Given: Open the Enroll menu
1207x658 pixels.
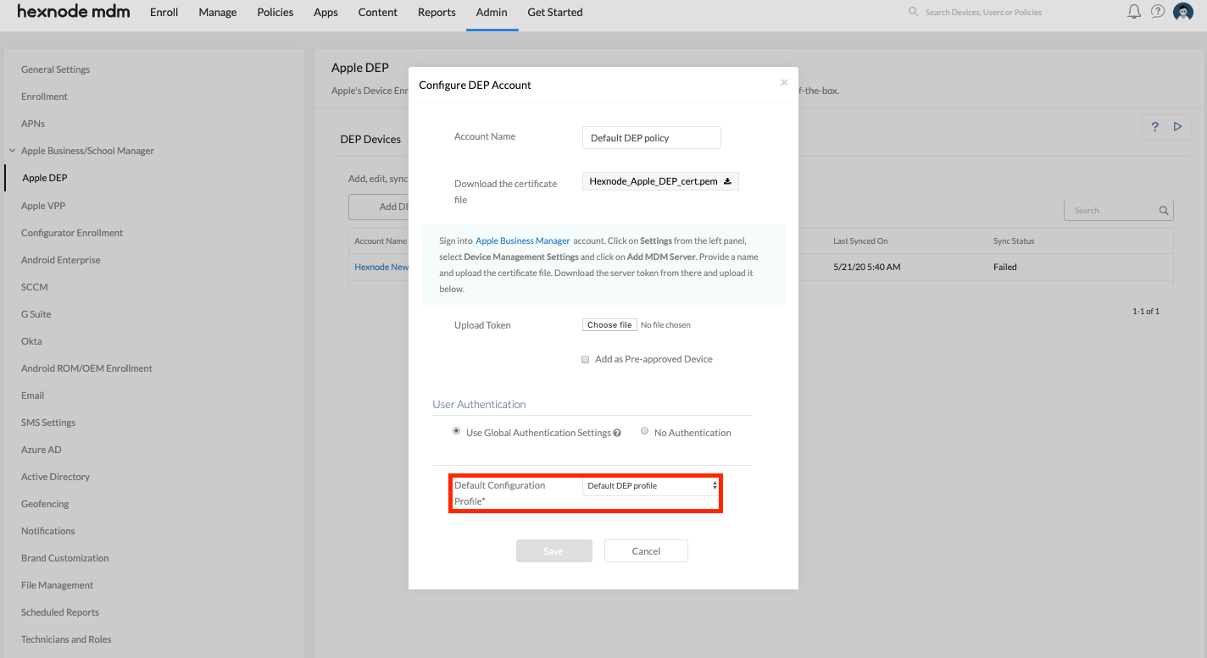Looking at the screenshot, I should tap(164, 12).
